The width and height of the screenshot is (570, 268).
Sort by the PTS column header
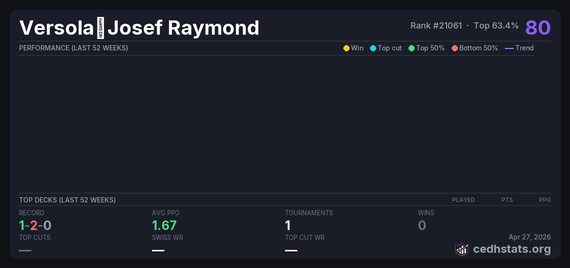click(507, 200)
